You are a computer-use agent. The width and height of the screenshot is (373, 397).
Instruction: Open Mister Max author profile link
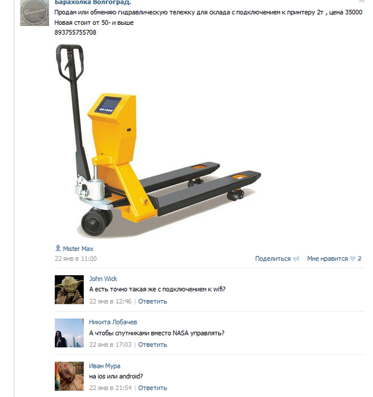click(78, 249)
